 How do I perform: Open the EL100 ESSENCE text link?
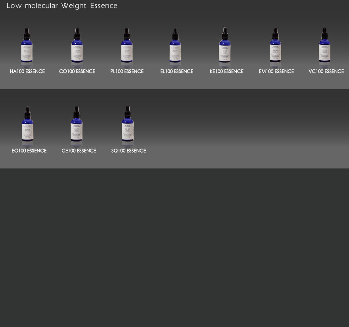click(176, 72)
